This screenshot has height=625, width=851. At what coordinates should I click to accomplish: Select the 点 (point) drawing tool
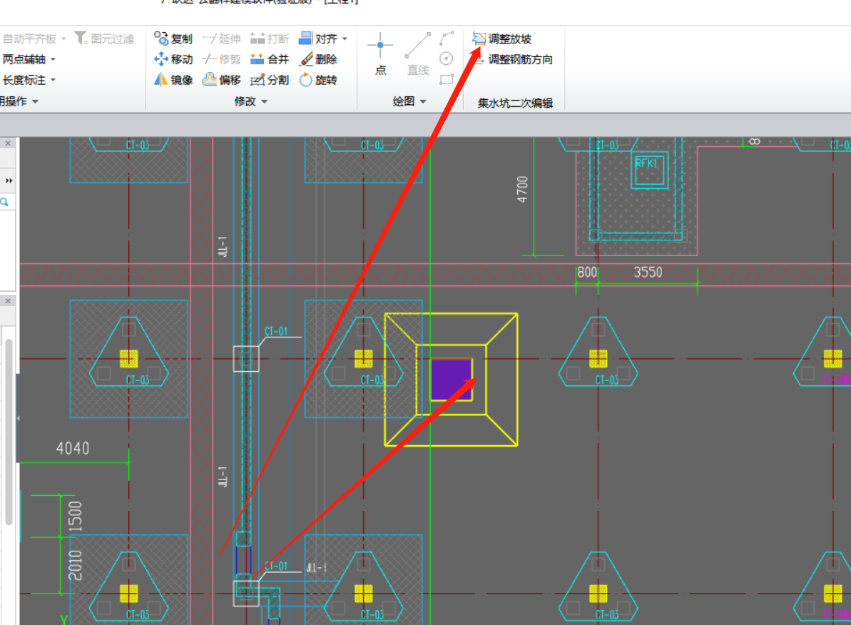coord(380,54)
